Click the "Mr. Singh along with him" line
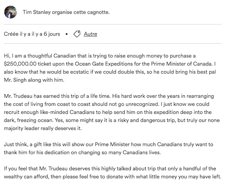The height and width of the screenshot is (194, 246). (x=34, y=80)
